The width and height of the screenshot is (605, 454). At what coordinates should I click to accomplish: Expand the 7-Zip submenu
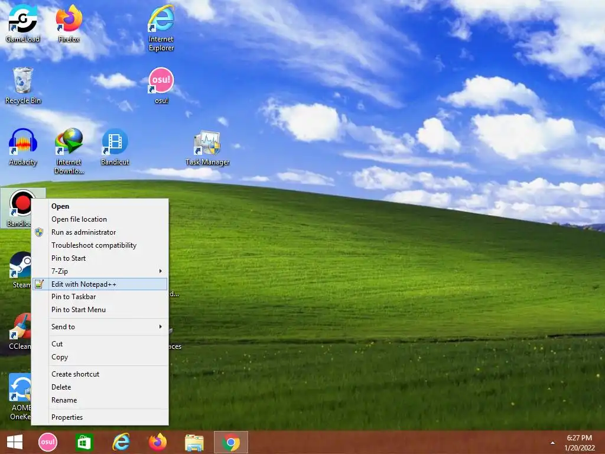(x=100, y=271)
